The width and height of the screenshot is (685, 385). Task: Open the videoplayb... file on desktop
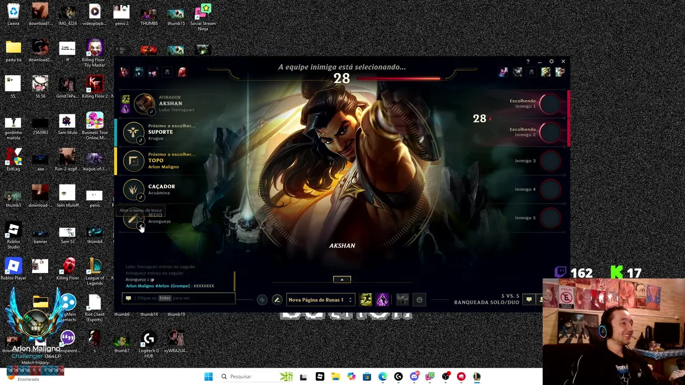click(95, 15)
